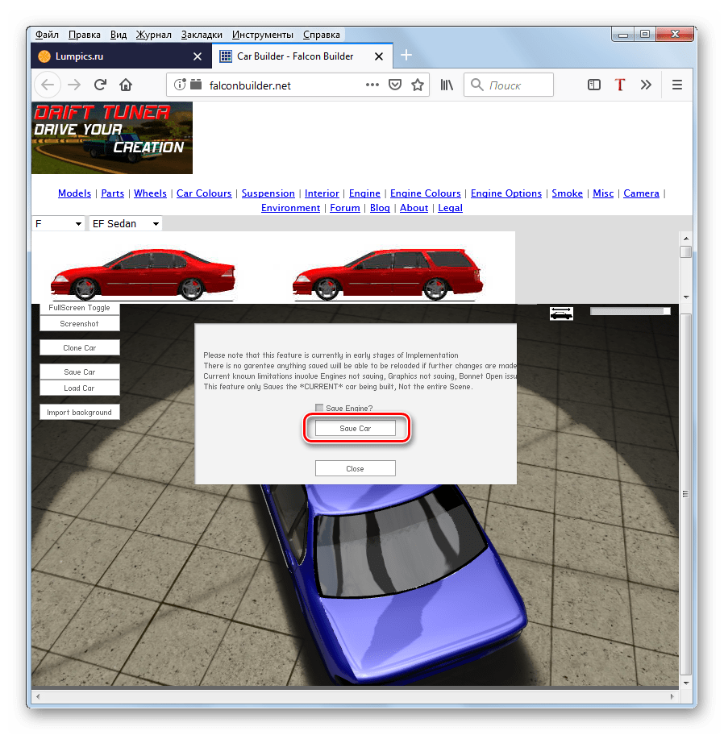Click the Поиск search field

(508, 85)
